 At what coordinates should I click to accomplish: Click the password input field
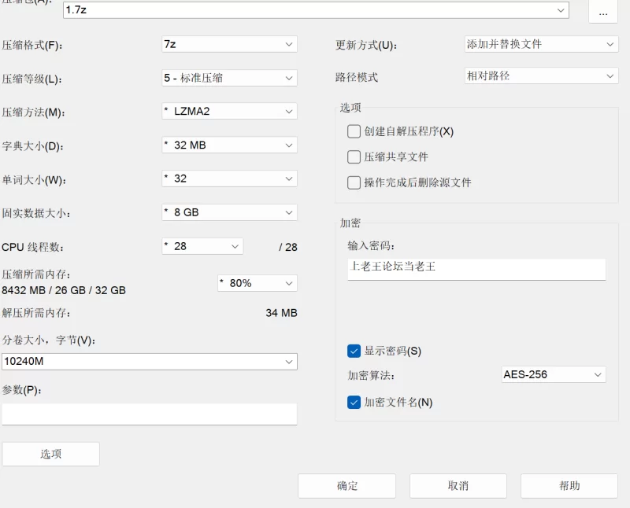point(476,269)
